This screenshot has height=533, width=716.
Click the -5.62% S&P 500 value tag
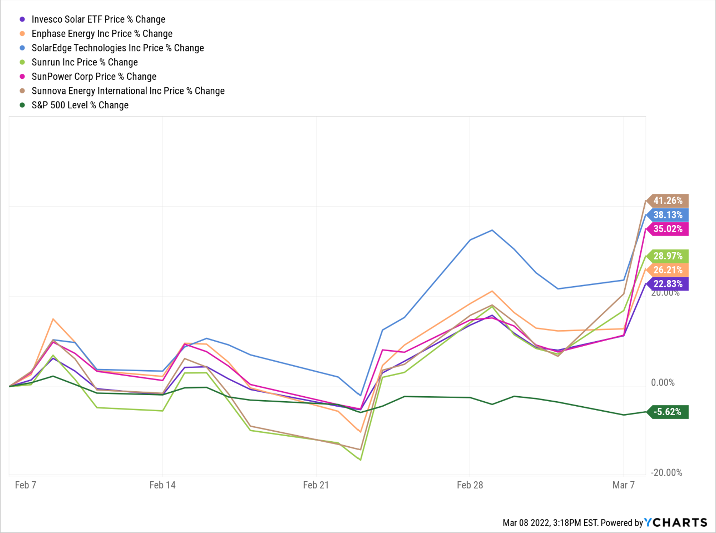668,412
